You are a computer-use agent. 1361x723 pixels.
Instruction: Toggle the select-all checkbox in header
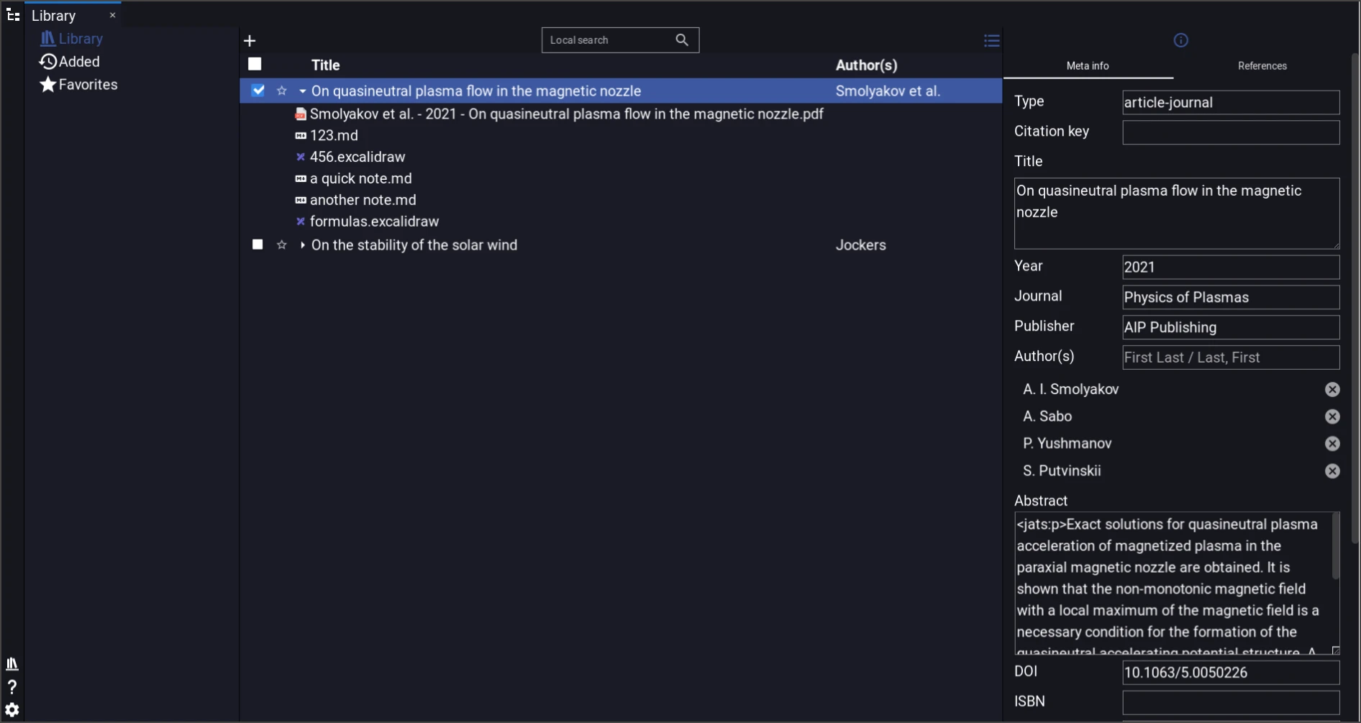(x=255, y=64)
